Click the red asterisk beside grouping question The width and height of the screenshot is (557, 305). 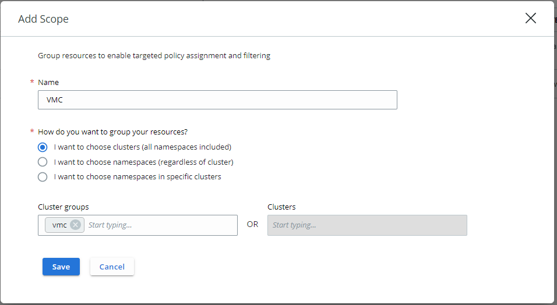pos(32,132)
